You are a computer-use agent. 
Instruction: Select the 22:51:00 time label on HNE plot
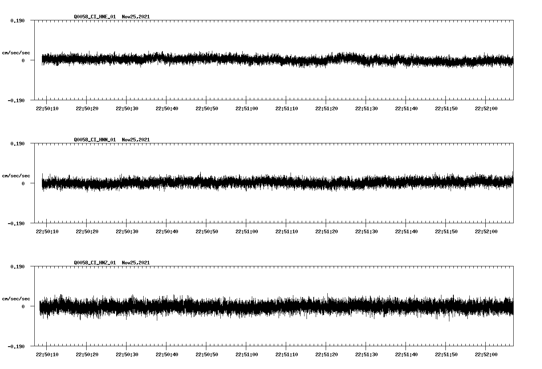point(246,109)
